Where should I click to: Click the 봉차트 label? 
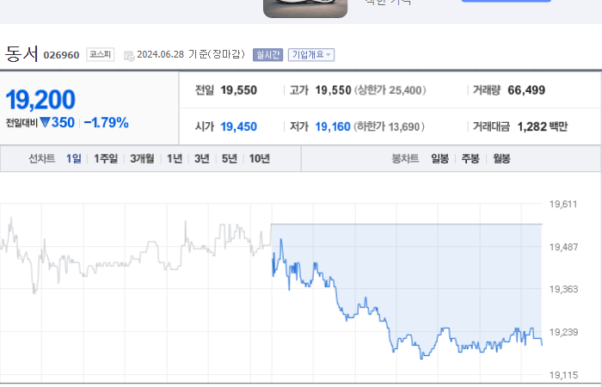(x=405, y=158)
